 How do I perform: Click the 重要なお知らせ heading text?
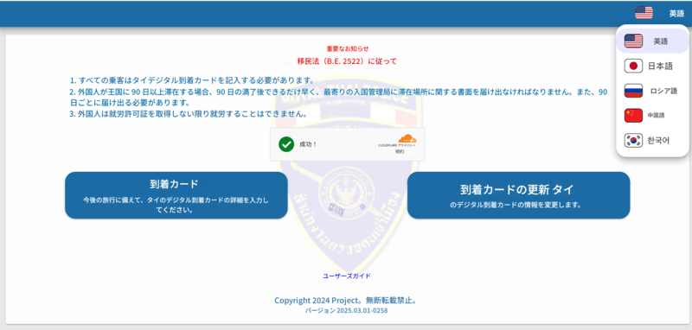tap(348, 48)
